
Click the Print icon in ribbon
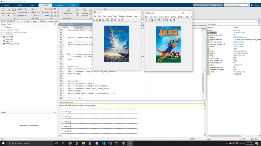[19, 15]
